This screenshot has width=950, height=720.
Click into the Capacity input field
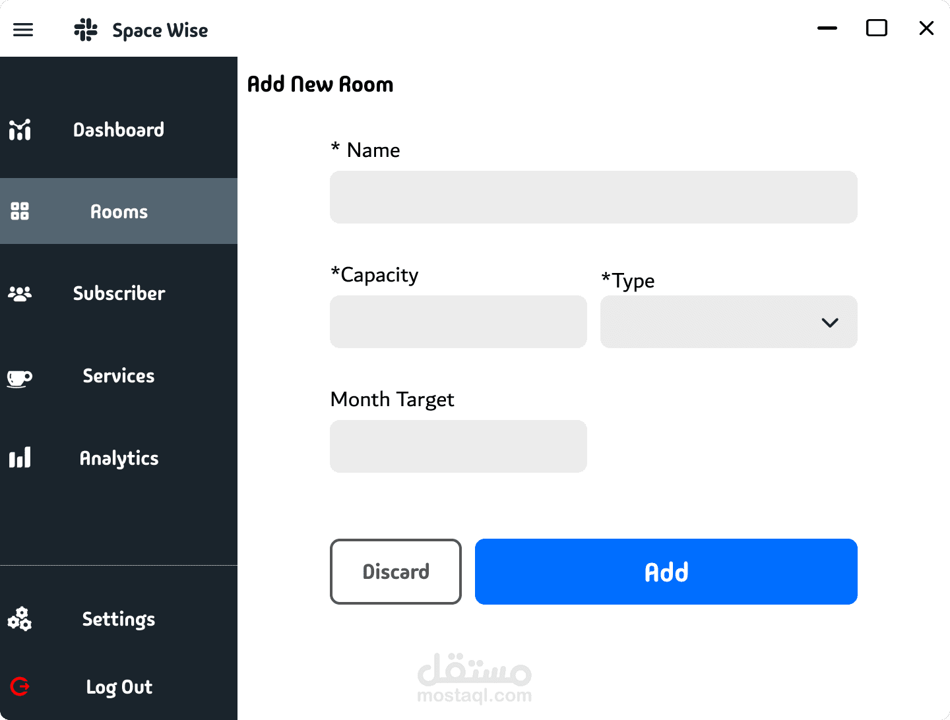coord(459,322)
